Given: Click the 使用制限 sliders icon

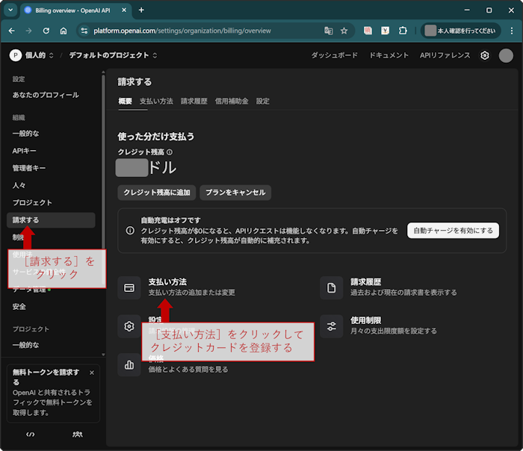Looking at the screenshot, I should (331, 326).
